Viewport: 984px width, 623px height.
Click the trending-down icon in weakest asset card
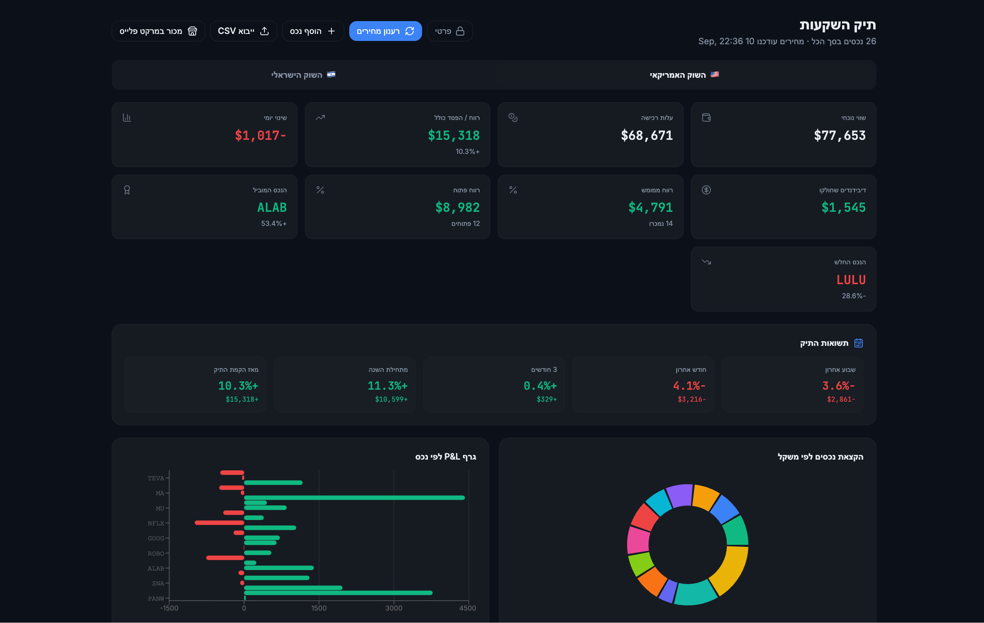tap(706, 262)
